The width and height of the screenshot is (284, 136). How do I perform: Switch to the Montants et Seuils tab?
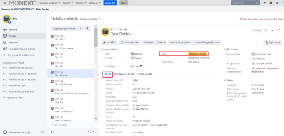(x=124, y=74)
